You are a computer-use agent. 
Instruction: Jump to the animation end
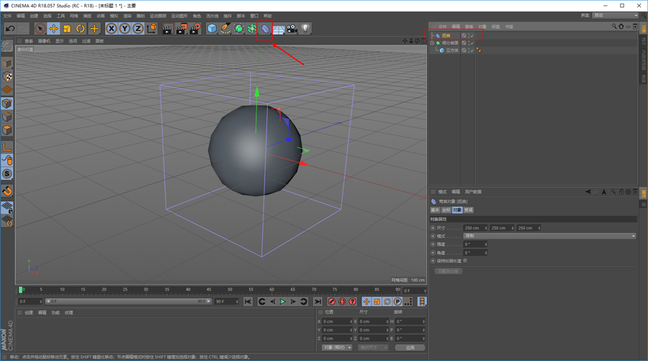click(x=318, y=301)
